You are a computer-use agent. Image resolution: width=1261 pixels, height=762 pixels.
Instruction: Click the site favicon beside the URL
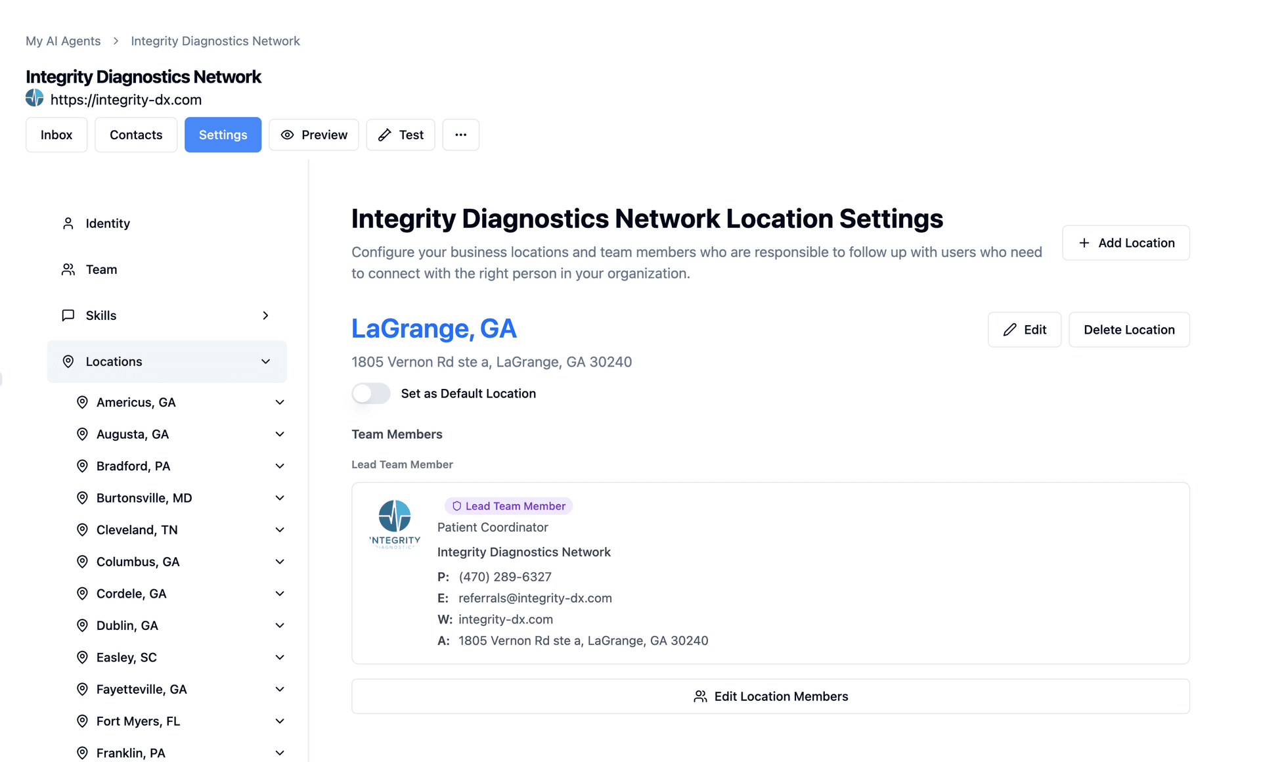pyautogui.click(x=35, y=99)
